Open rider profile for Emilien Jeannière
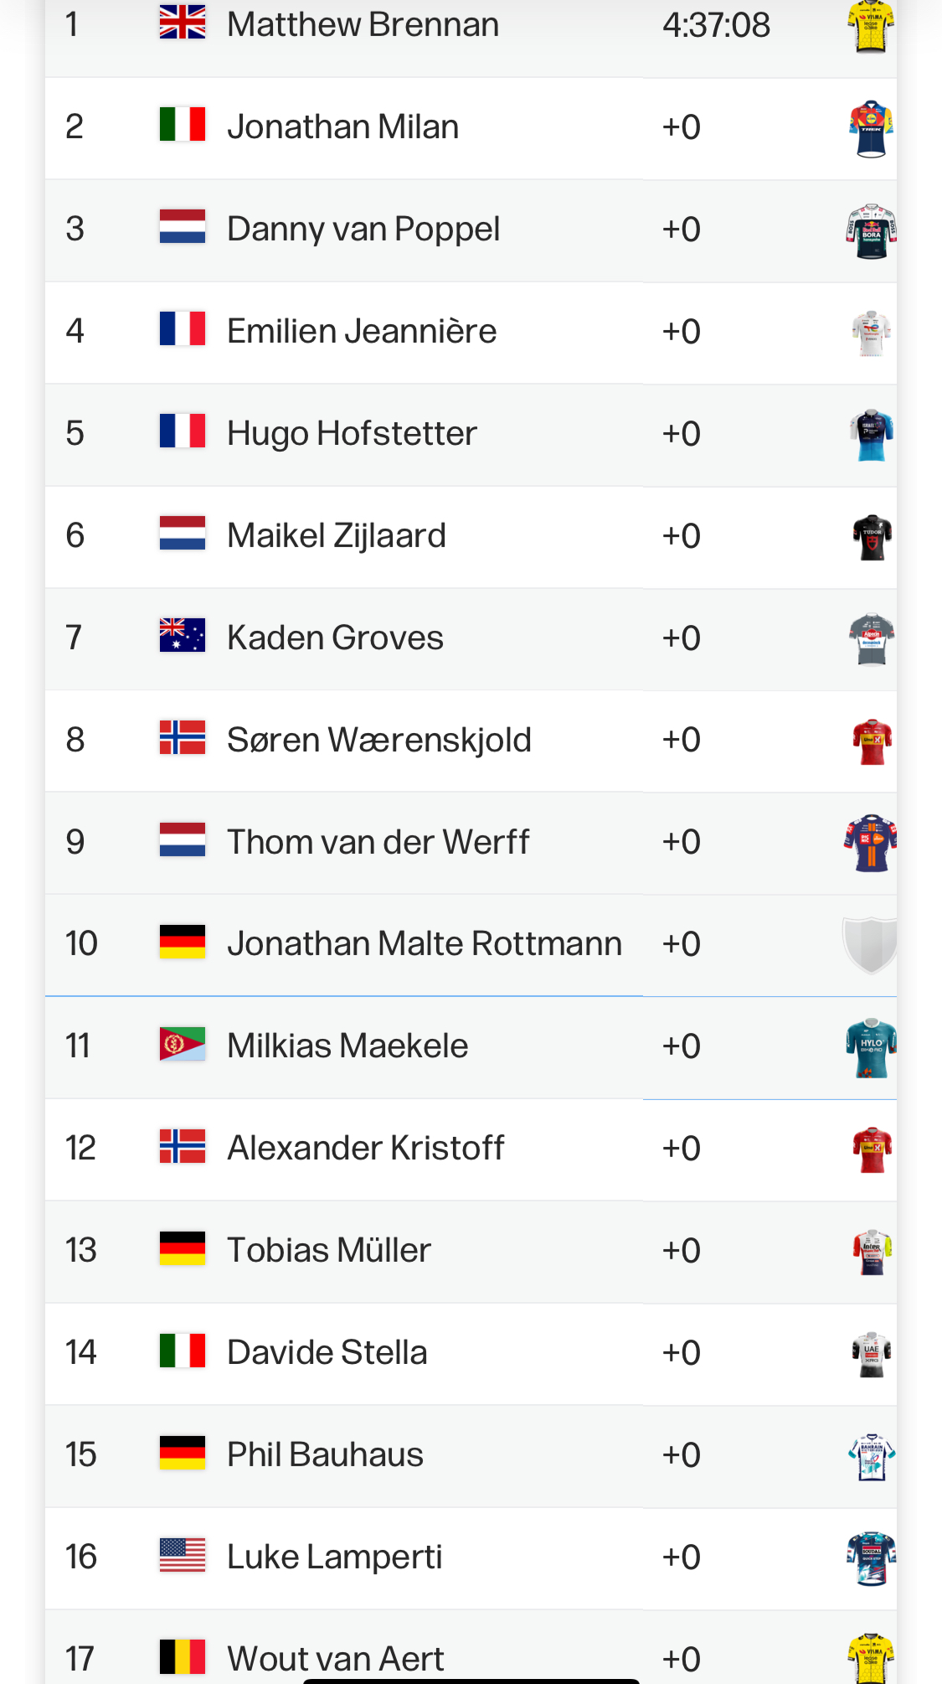This screenshot has height=1684, width=942. pos(362,331)
